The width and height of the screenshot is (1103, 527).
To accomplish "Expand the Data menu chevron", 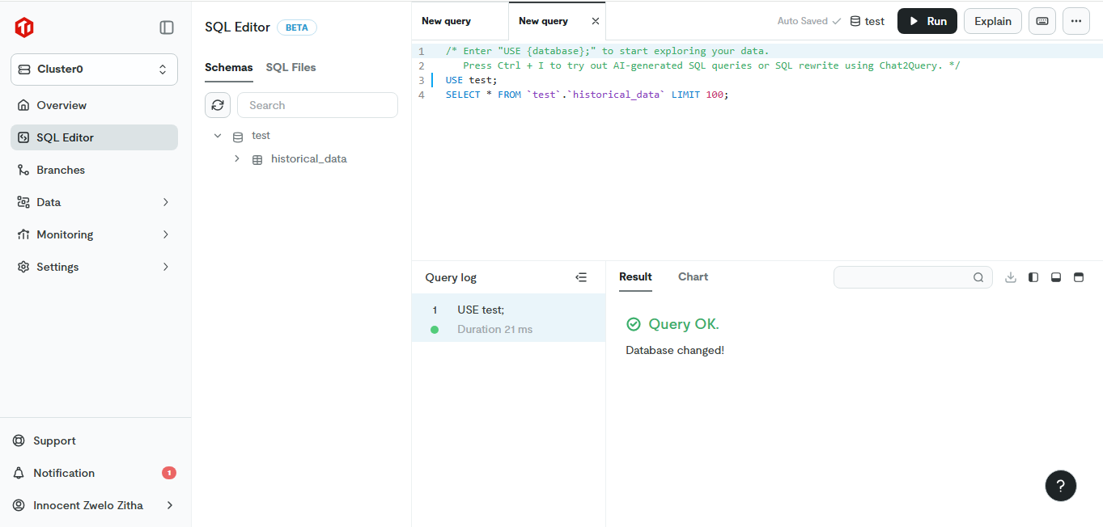I will pos(166,202).
